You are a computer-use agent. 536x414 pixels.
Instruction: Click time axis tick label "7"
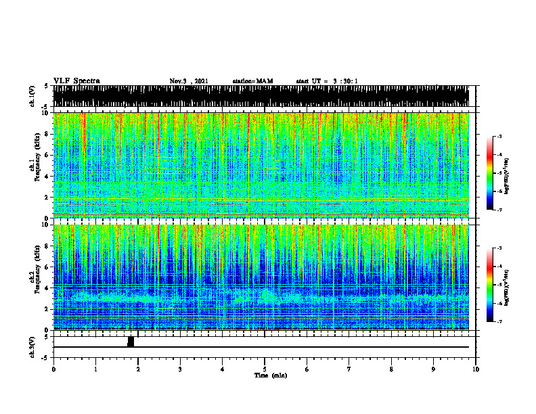click(349, 369)
